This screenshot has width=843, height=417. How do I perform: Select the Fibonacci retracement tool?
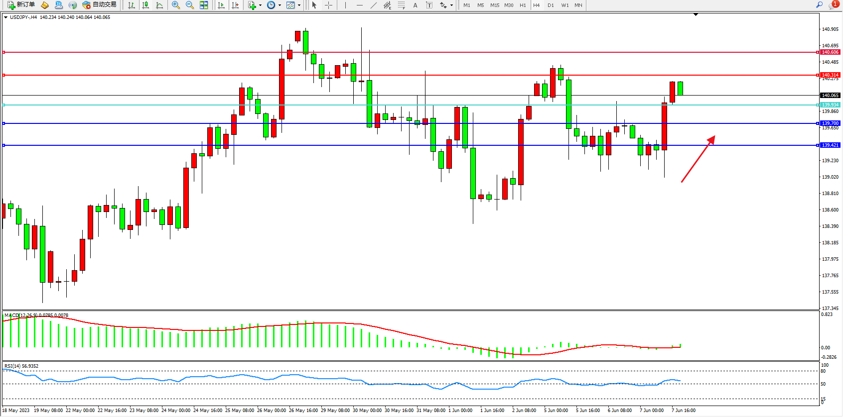(401, 5)
